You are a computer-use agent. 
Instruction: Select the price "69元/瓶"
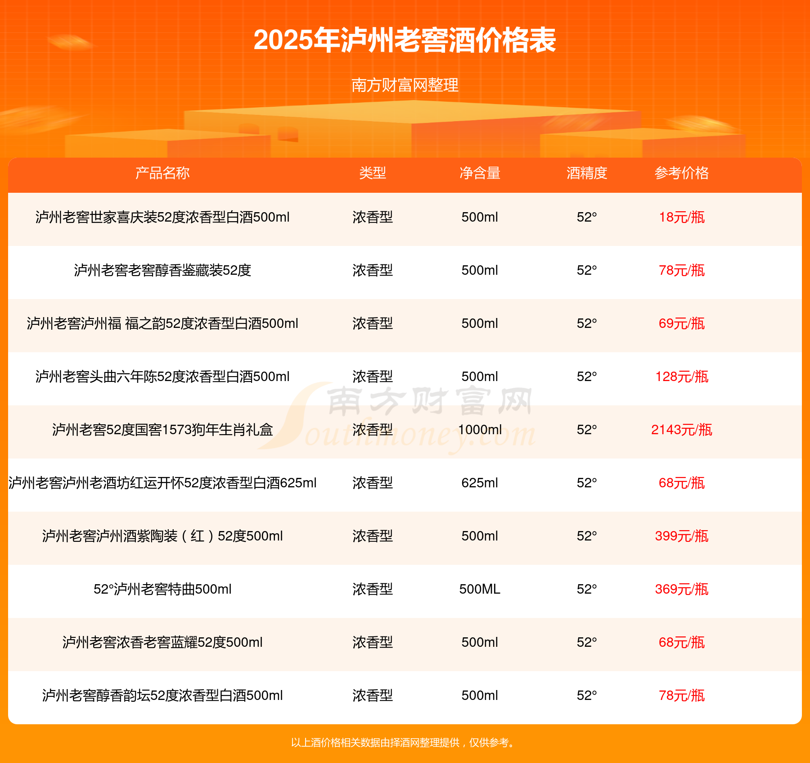[x=682, y=323]
